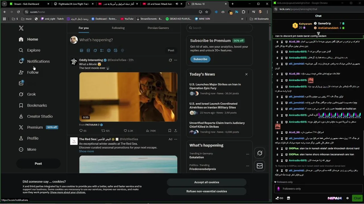Open the Messages envelope icon in the sidebar
Image resolution: width=364 pixels, height=204 pixels.
[x=21, y=83]
